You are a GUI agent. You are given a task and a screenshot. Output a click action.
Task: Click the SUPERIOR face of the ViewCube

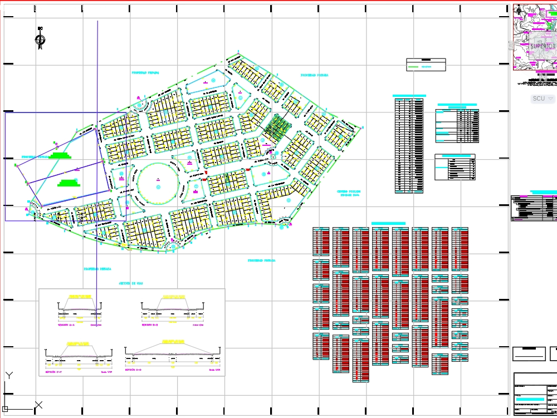543,46
